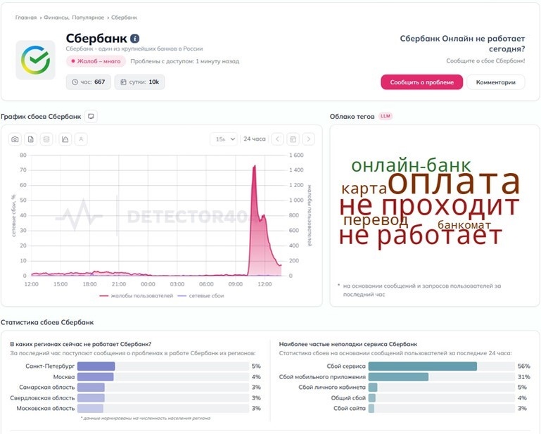Click the Sberbank logo image
541x434 pixels.
coord(35,60)
